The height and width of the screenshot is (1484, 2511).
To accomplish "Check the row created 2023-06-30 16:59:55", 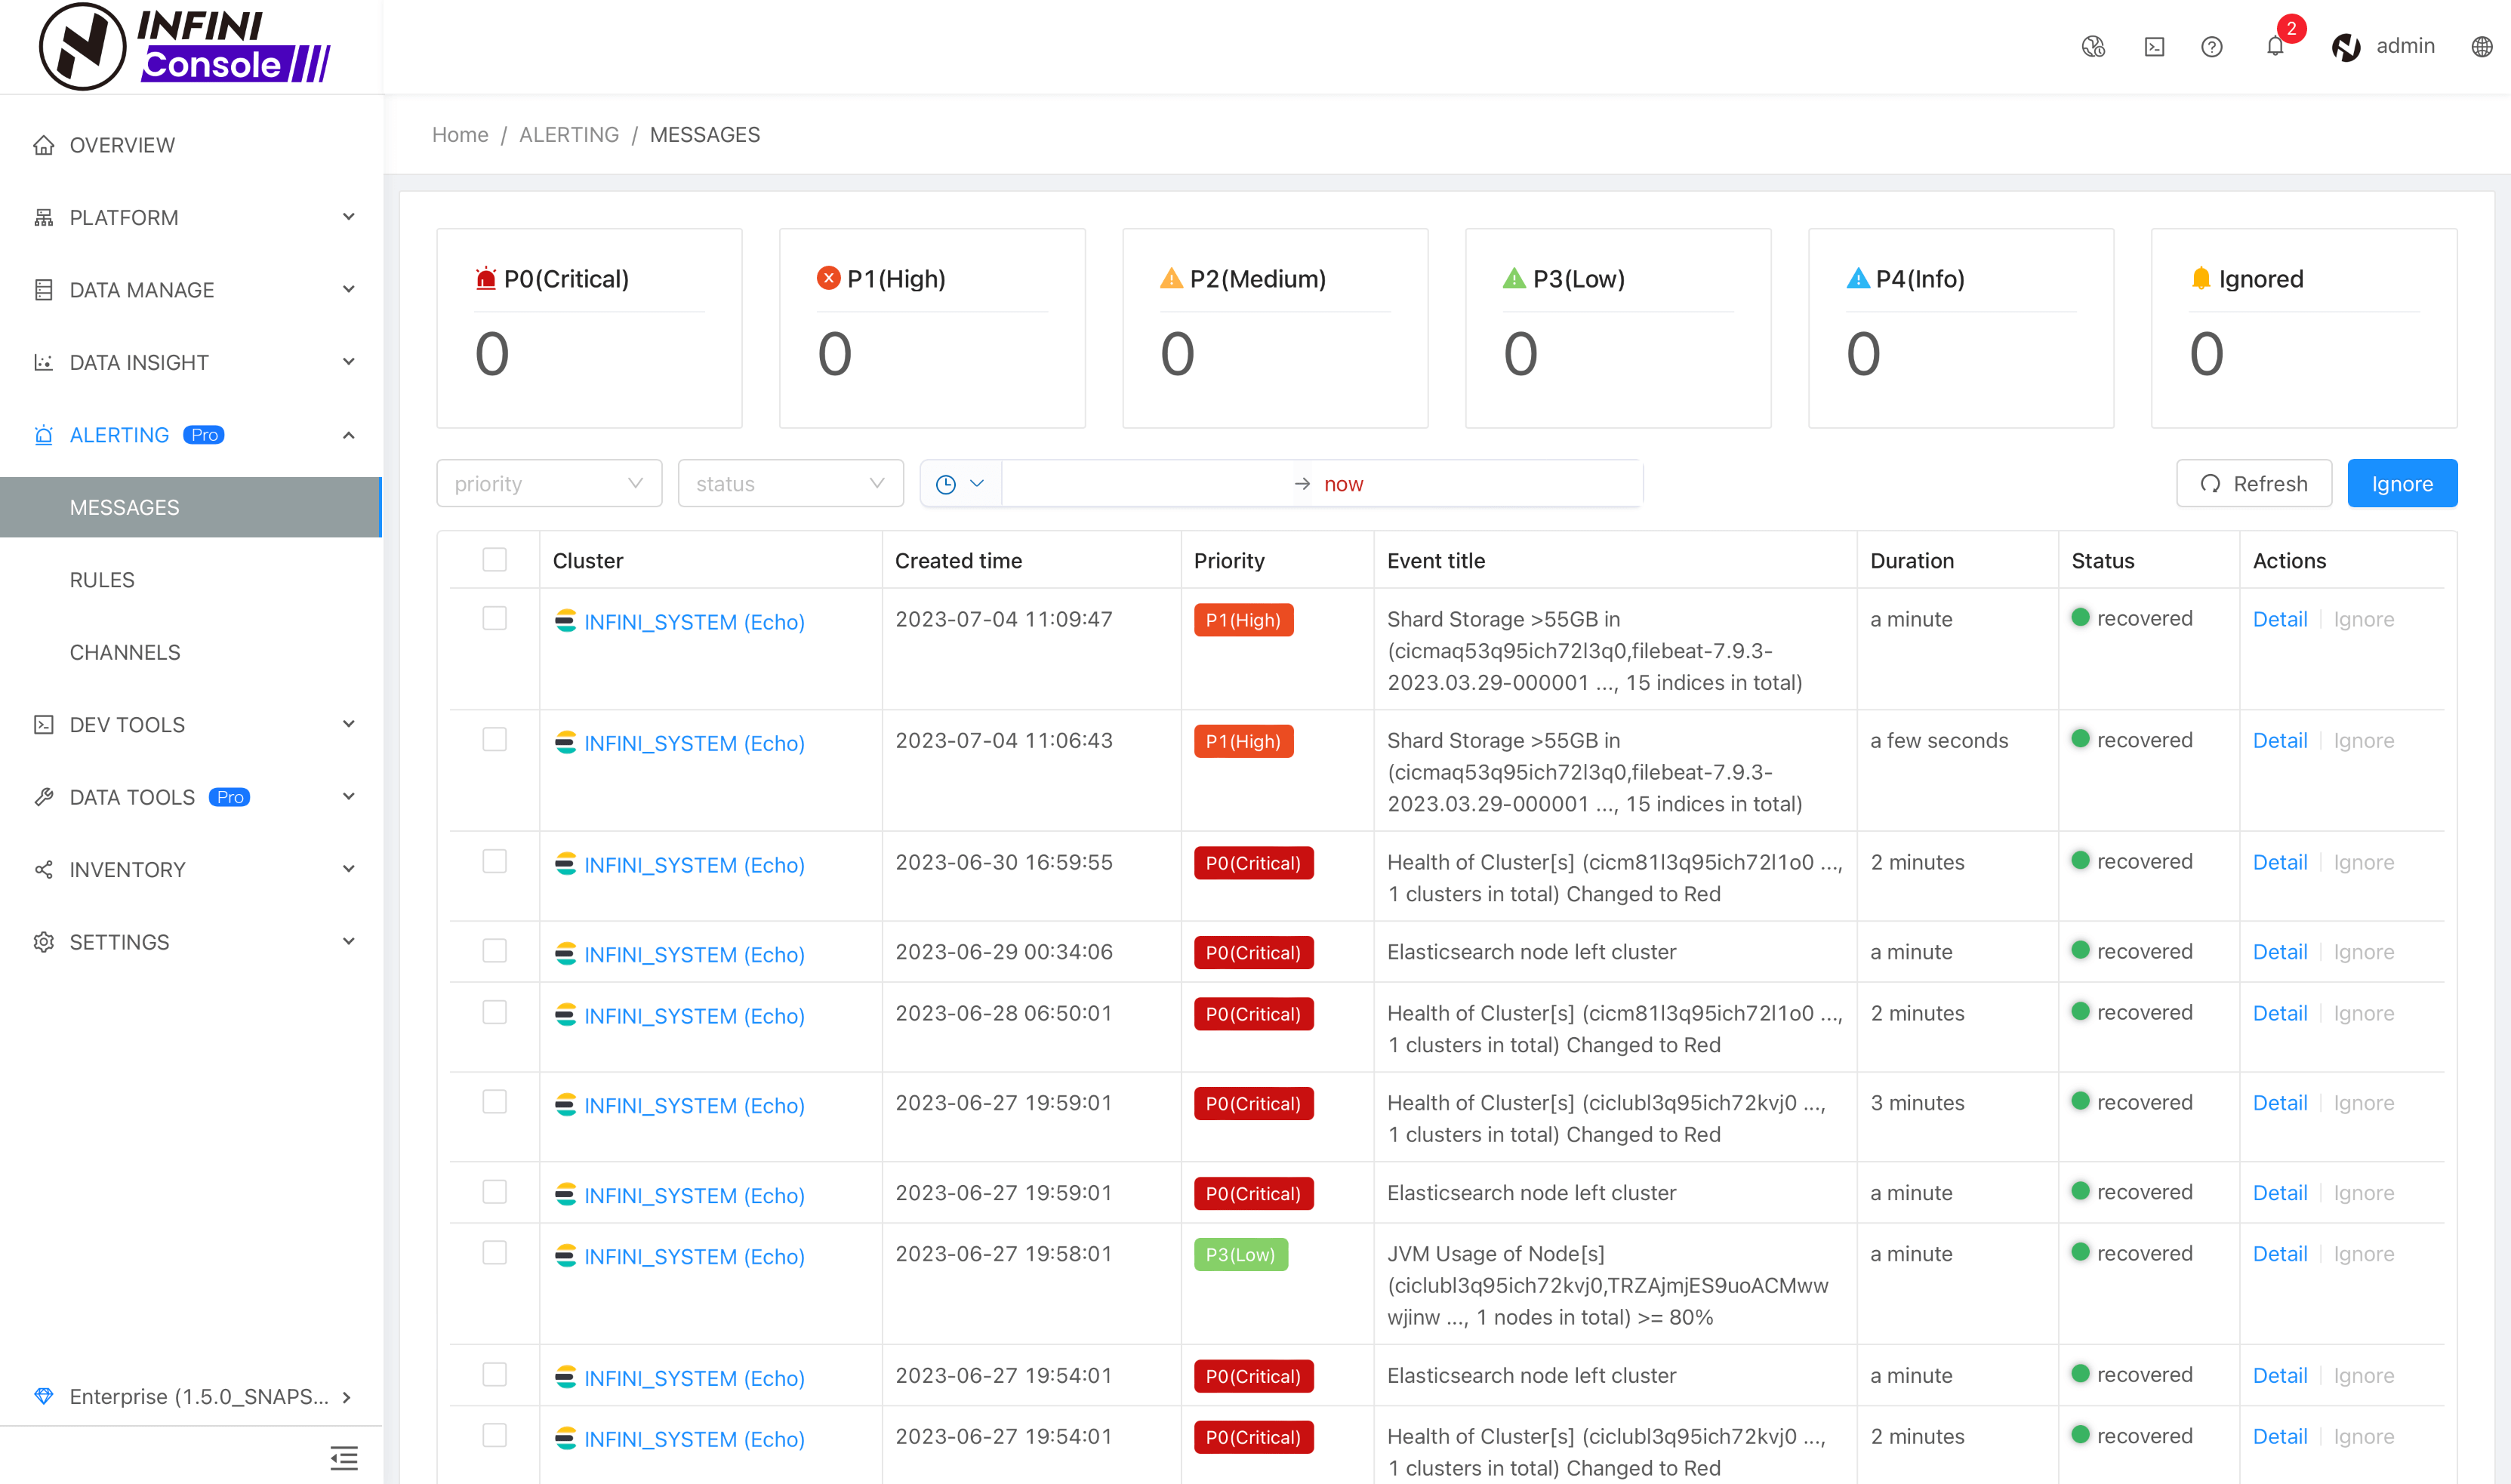I will point(494,861).
